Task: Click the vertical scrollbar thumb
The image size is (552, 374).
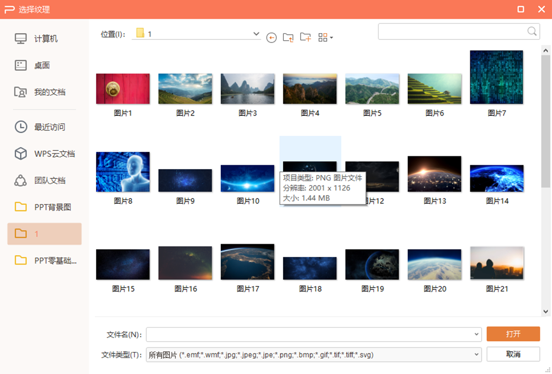Action: (x=546, y=122)
